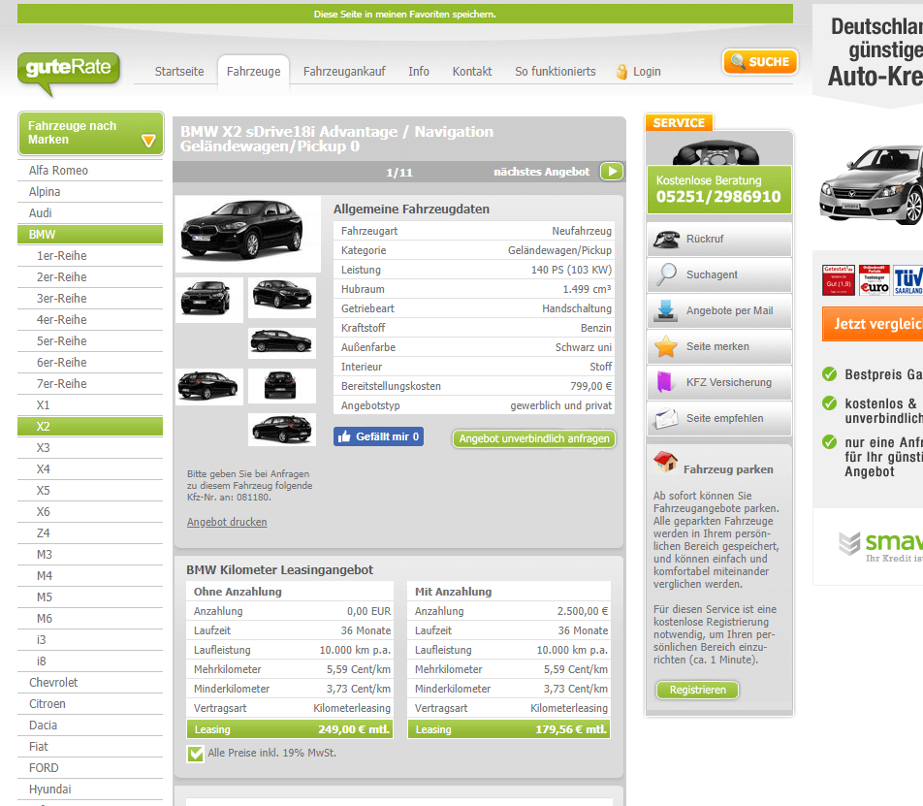
Task: Select M3 model
Action: coord(90,554)
